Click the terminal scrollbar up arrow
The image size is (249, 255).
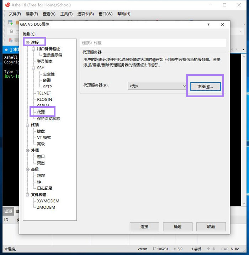244,56
